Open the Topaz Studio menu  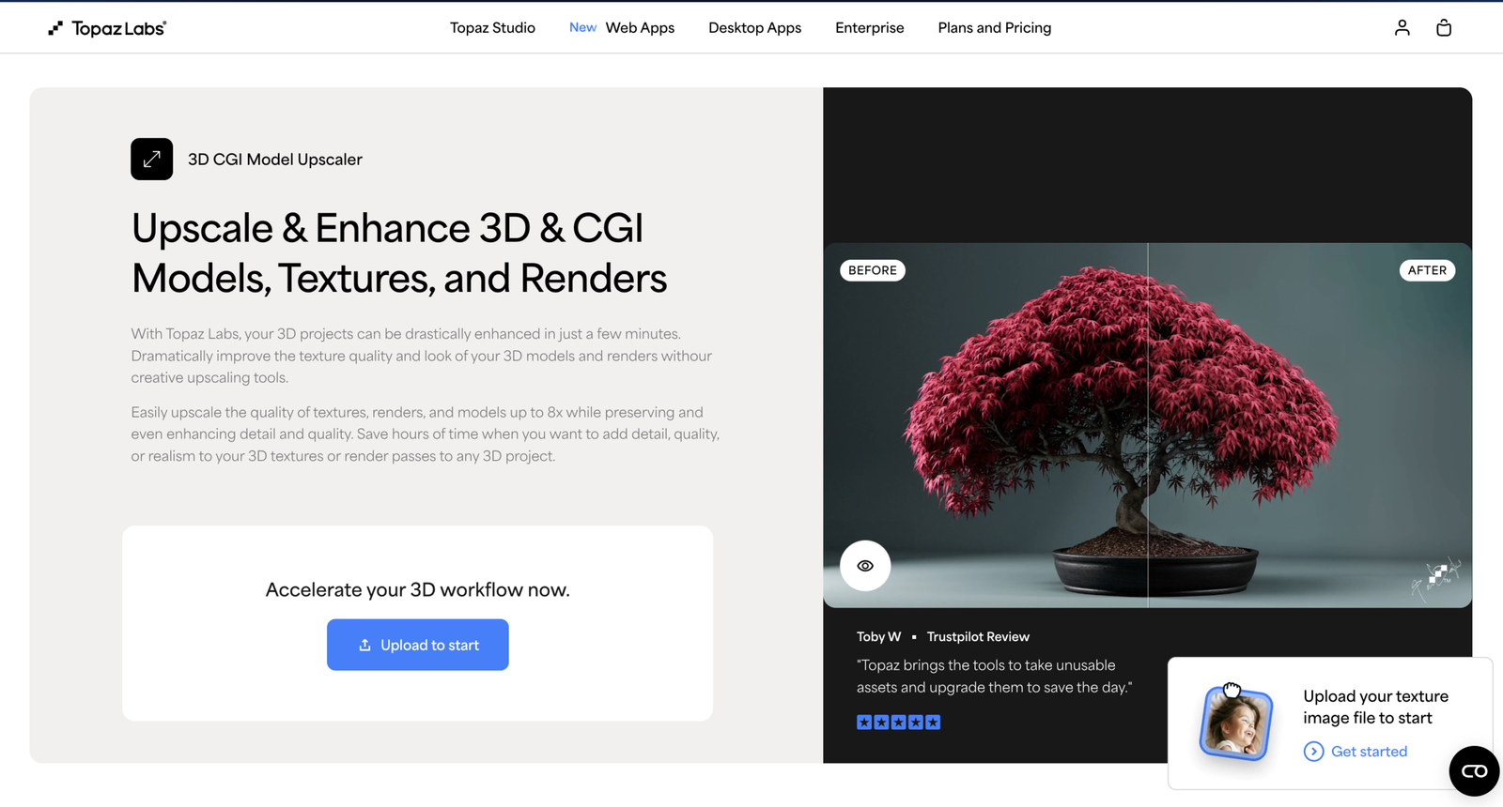[492, 28]
